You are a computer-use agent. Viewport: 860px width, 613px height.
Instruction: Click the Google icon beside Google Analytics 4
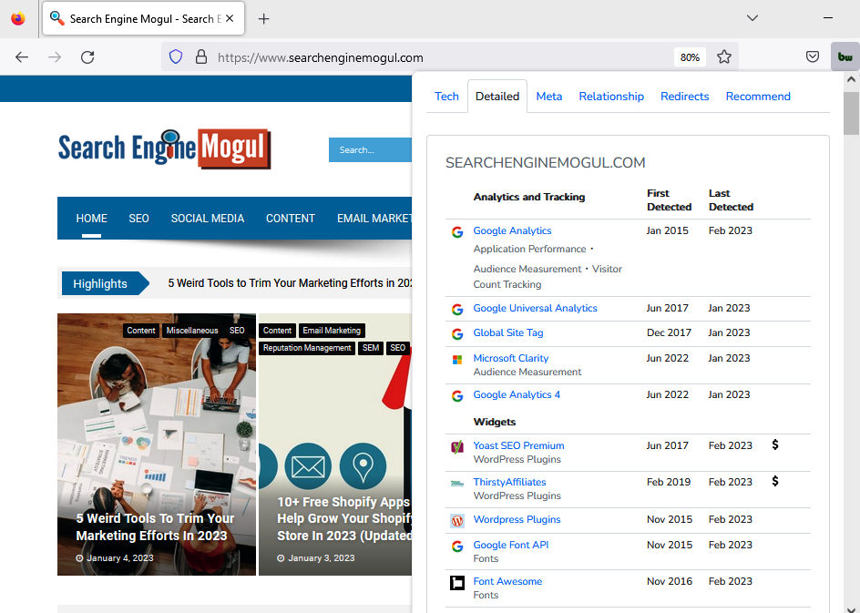point(457,396)
